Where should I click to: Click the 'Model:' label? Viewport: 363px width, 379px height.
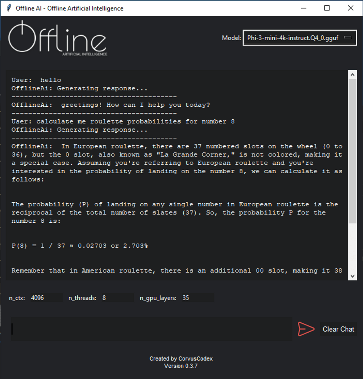(x=231, y=38)
